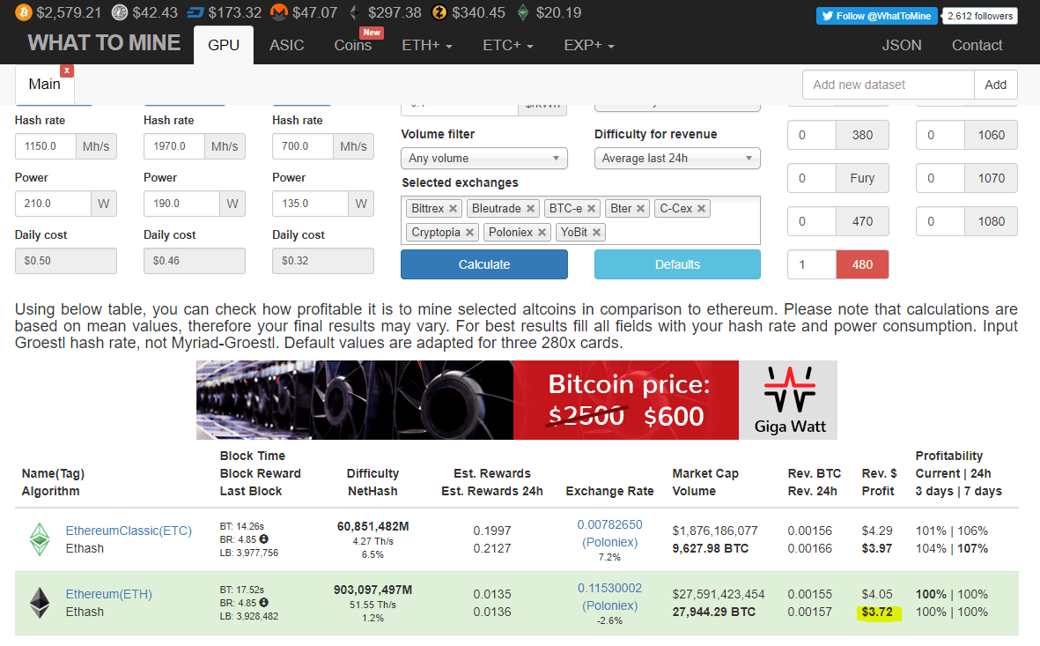This screenshot has width=1040, height=646.
Task: Expand the EXP+ navigation menu
Action: tap(589, 45)
